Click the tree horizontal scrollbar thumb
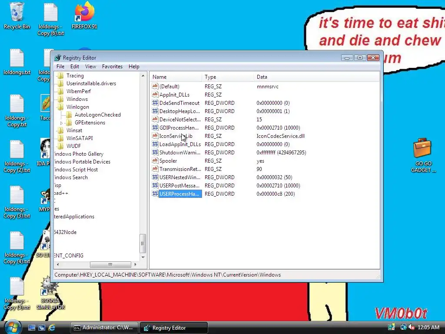 pyautogui.click(x=110, y=264)
